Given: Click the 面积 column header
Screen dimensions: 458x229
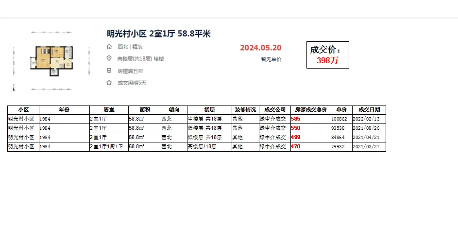Looking at the screenshot, I should pos(145,110).
